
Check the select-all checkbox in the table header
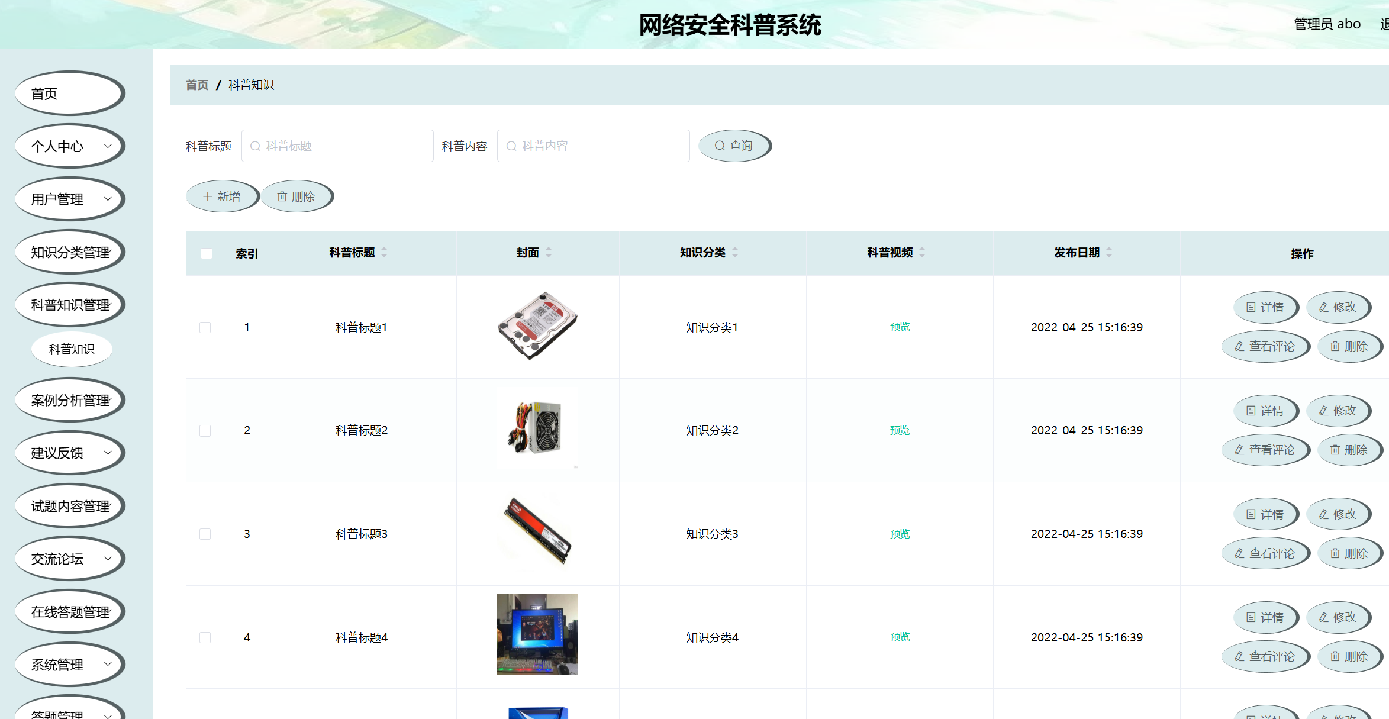click(206, 253)
